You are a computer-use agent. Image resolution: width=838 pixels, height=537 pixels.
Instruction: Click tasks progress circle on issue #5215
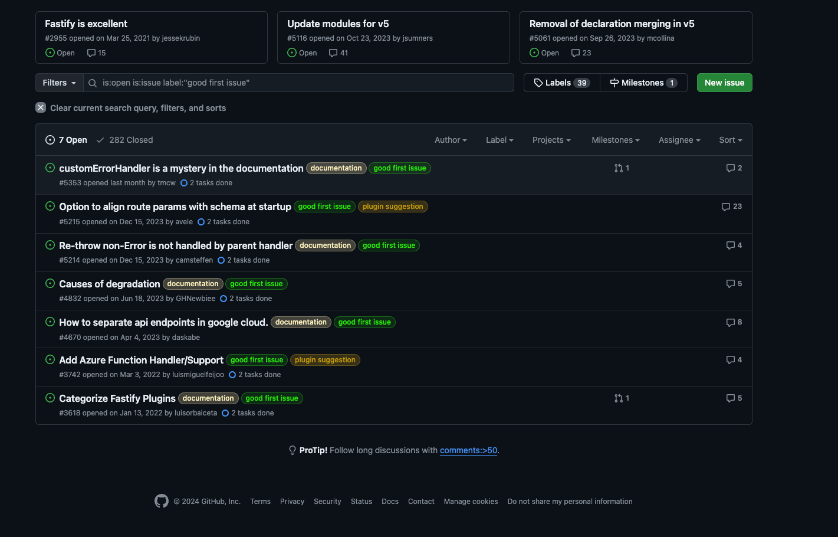pos(201,222)
